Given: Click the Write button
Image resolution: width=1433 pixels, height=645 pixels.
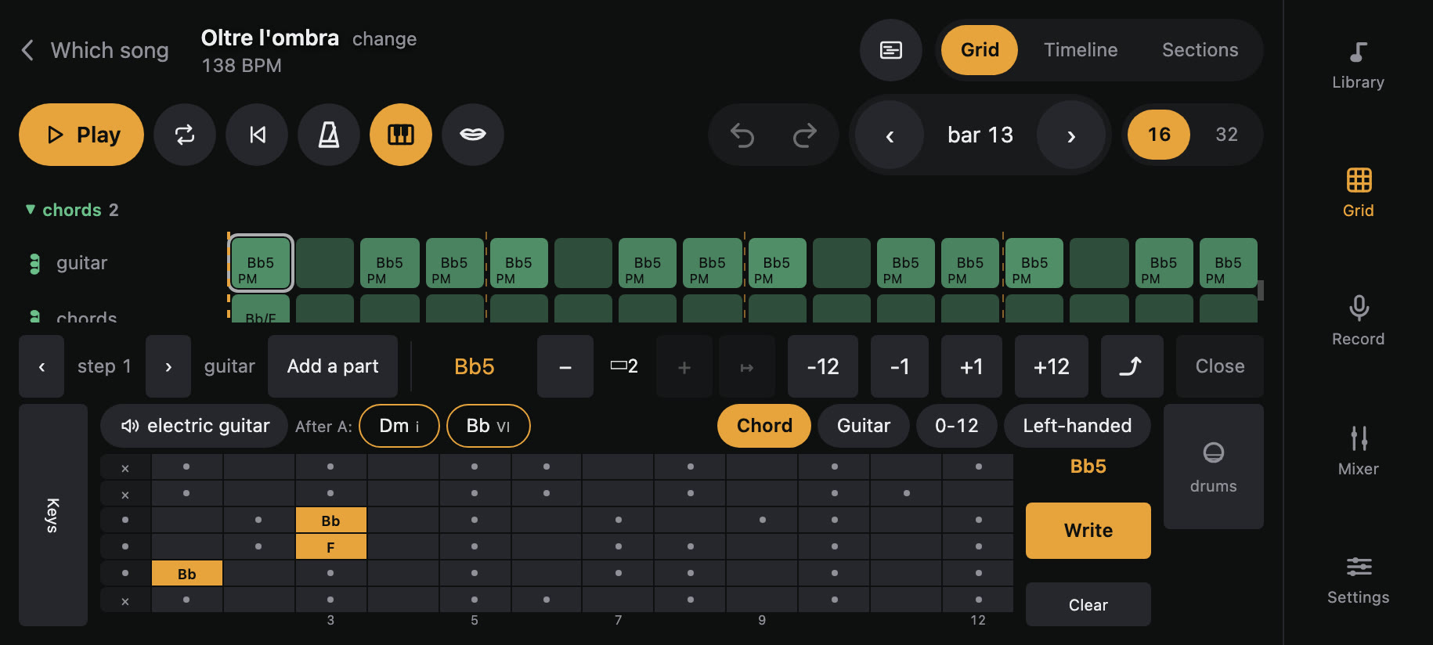Looking at the screenshot, I should (x=1088, y=531).
